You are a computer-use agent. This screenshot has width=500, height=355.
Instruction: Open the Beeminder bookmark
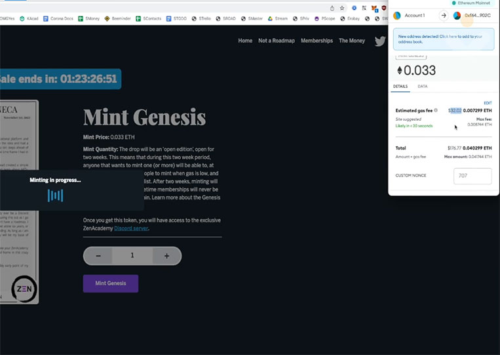[x=117, y=18]
